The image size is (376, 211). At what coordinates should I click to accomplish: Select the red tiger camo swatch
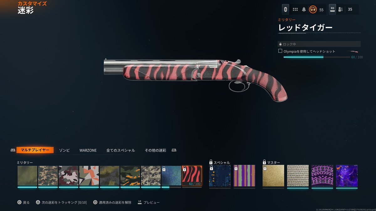click(x=192, y=176)
